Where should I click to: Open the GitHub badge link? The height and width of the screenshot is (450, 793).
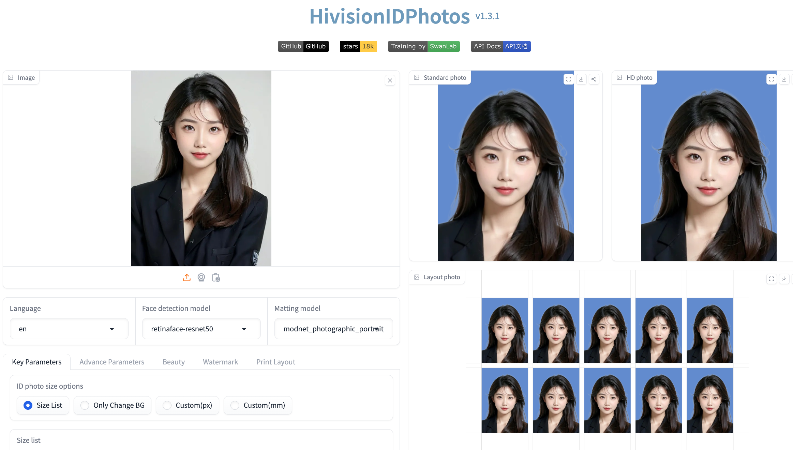303,46
